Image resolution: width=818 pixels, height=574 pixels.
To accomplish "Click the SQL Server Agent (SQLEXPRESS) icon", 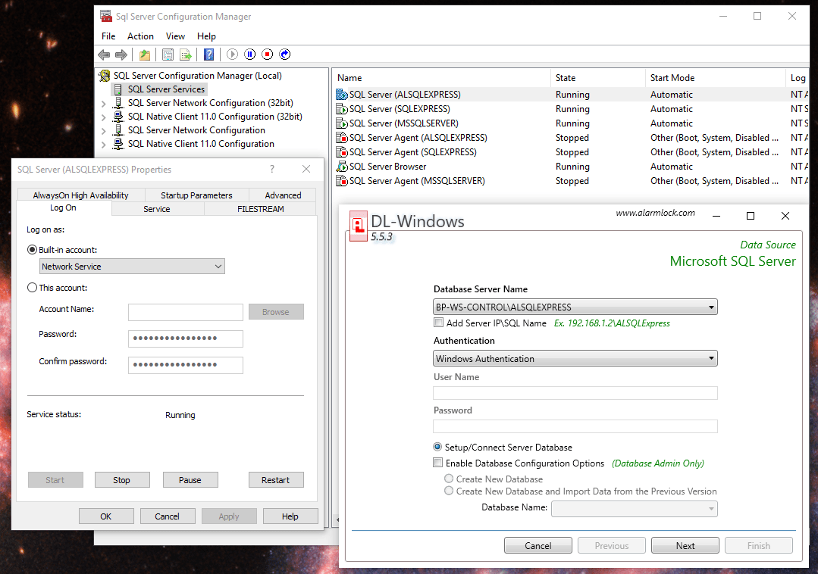I will 342,152.
